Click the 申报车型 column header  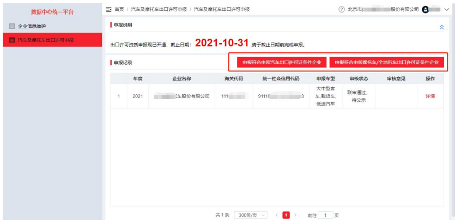pos(325,78)
